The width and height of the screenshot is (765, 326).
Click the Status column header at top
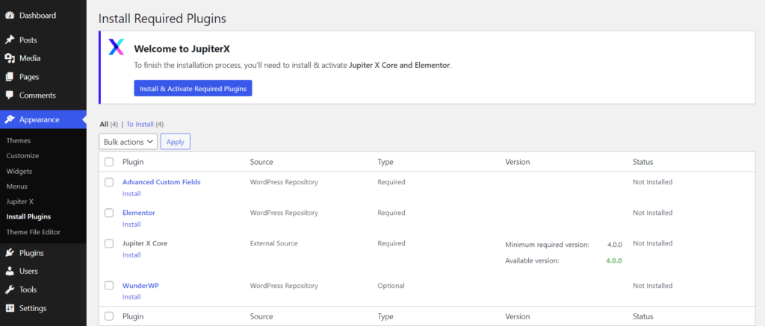643,162
